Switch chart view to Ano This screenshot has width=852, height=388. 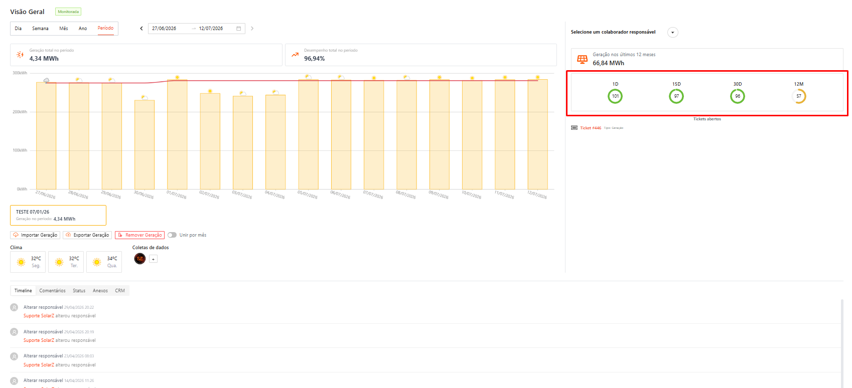click(x=83, y=29)
